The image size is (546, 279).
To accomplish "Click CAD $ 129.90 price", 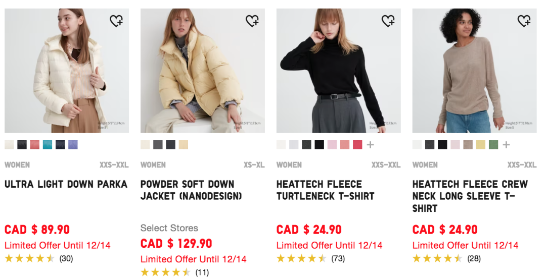I will (x=176, y=243).
